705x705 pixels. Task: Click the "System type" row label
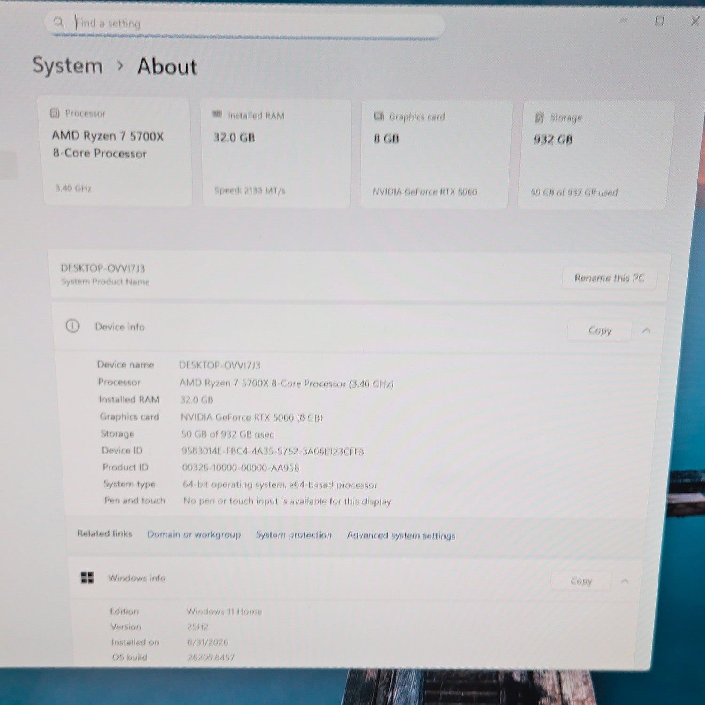coord(129,484)
